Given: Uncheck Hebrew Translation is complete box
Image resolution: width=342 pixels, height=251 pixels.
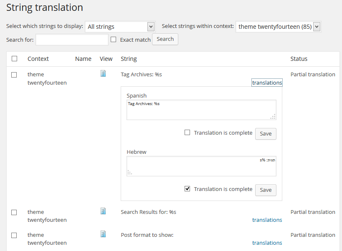Looking at the screenshot, I should [187, 189].
